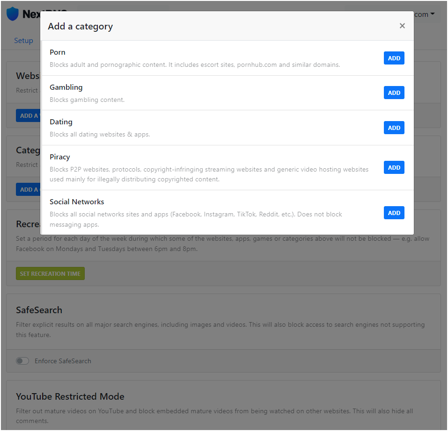This screenshot has height=431, width=448.
Task: Select the Porn category heading
Action: (58, 52)
